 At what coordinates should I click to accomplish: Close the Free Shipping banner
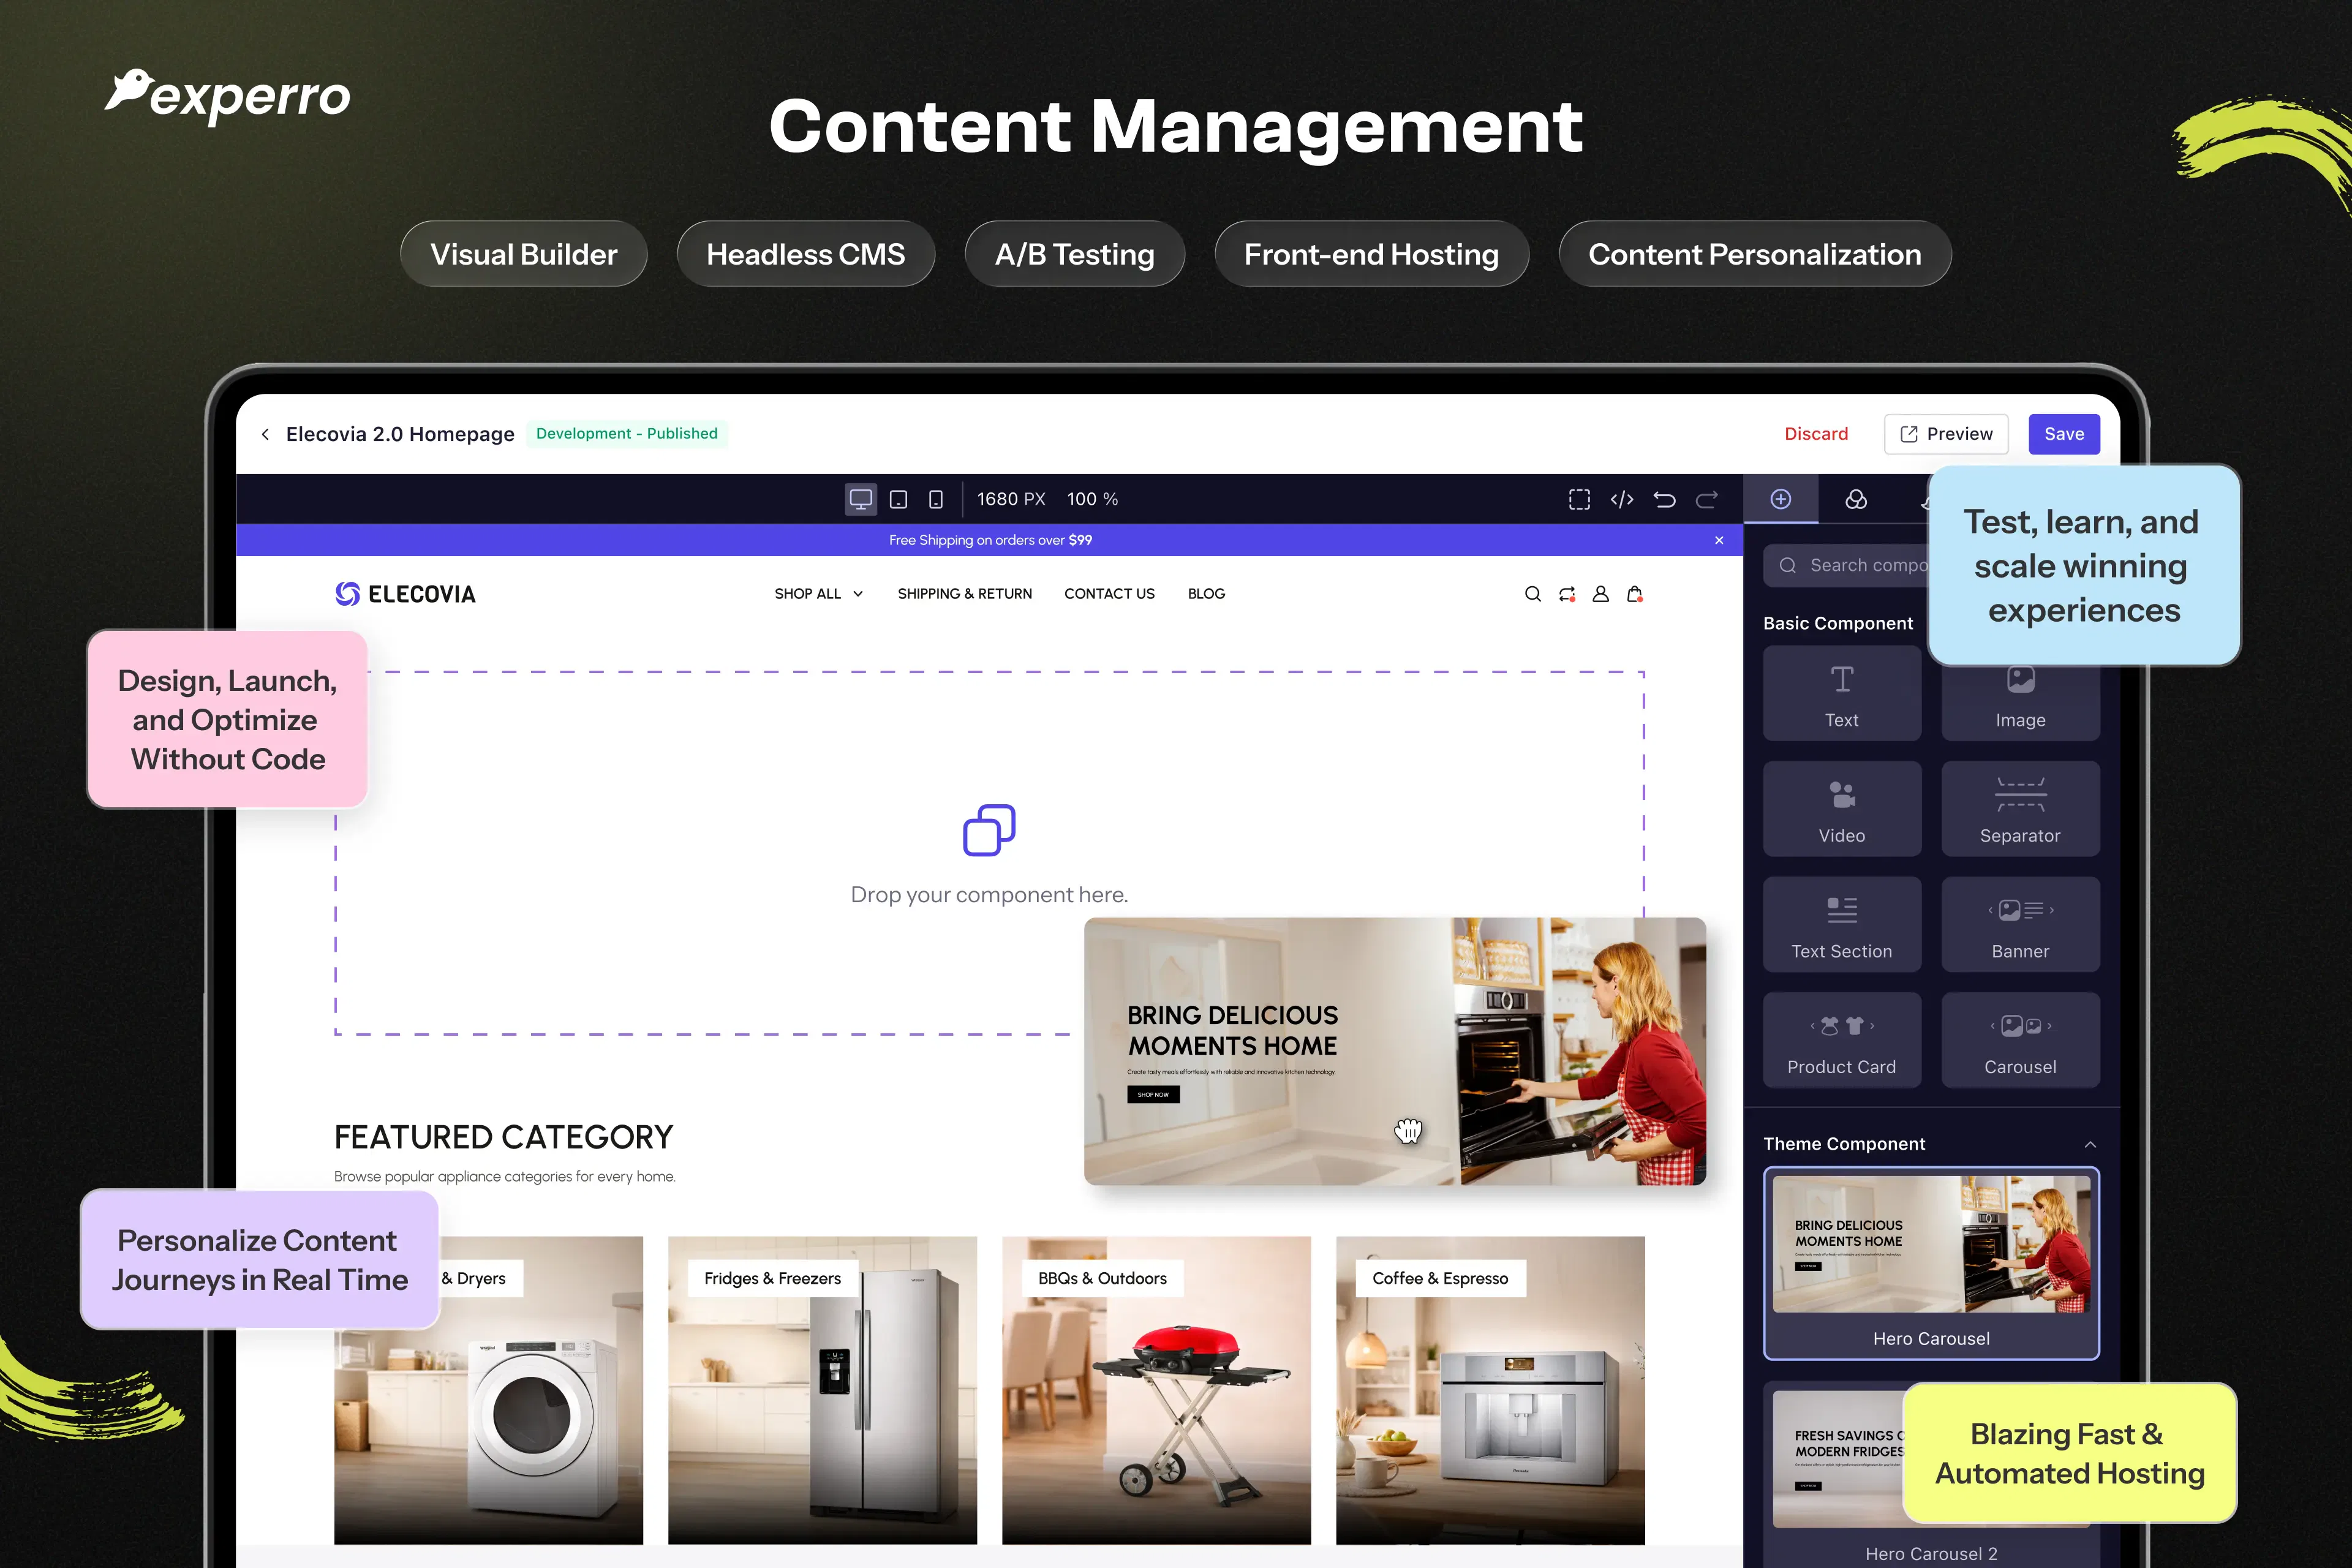tap(1719, 540)
